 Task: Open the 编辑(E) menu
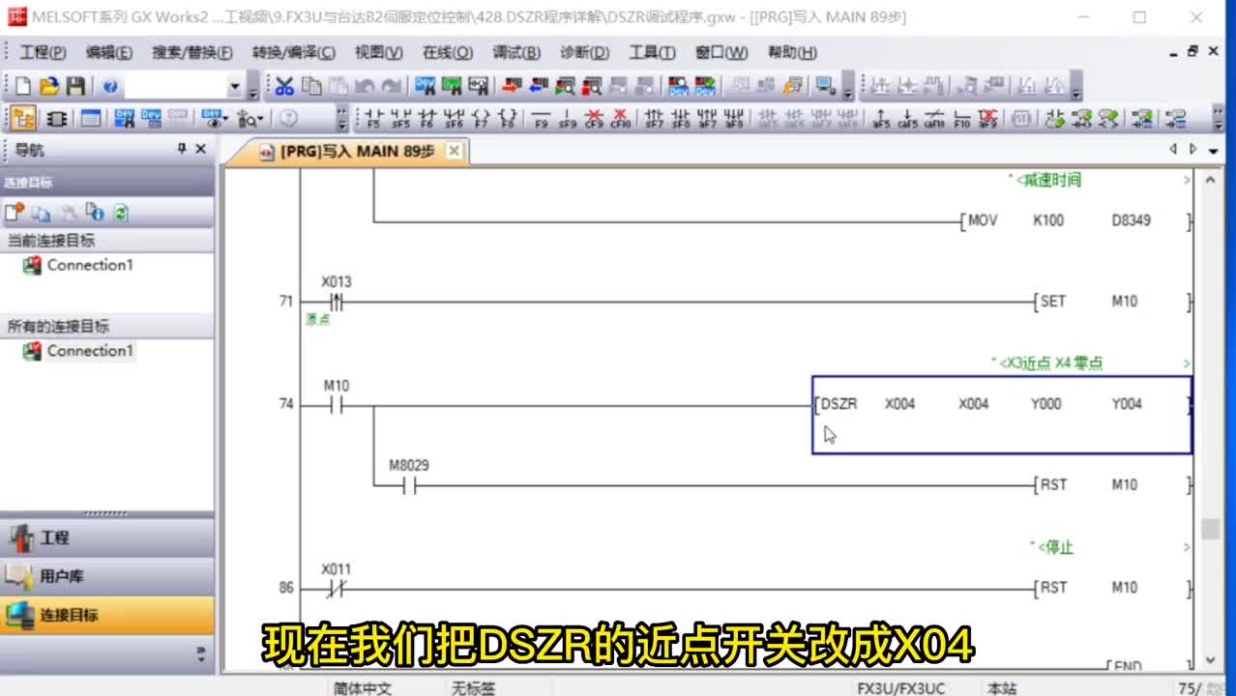(108, 52)
